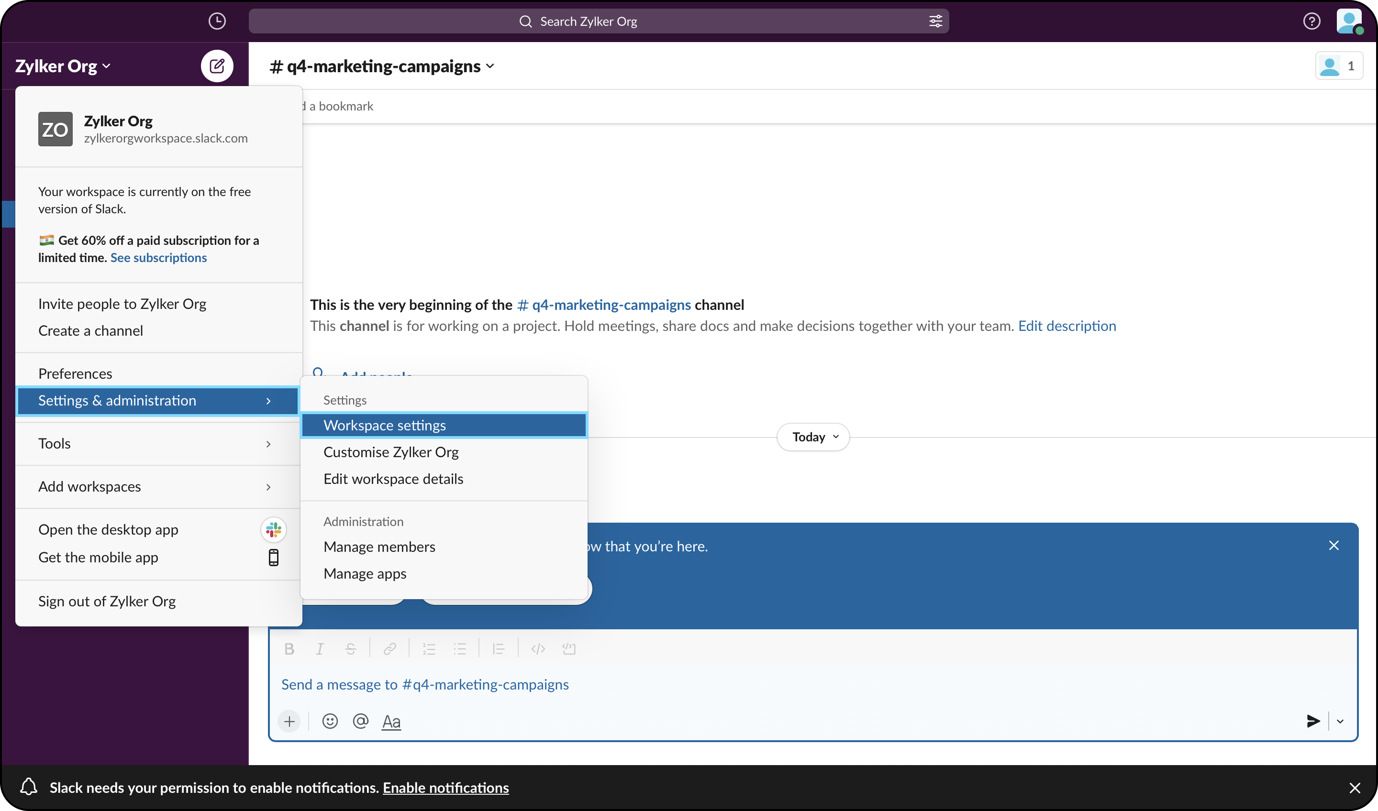Expand the send options chevron

coord(1340,722)
